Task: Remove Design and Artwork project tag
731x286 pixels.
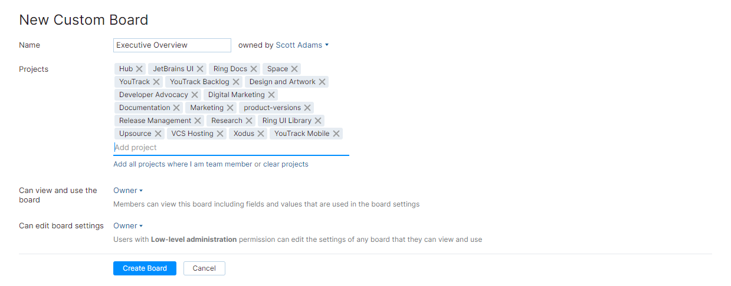Action: point(322,82)
